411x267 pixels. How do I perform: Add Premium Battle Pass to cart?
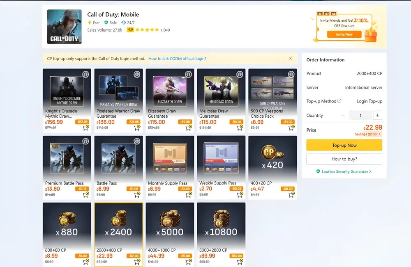coord(86,194)
